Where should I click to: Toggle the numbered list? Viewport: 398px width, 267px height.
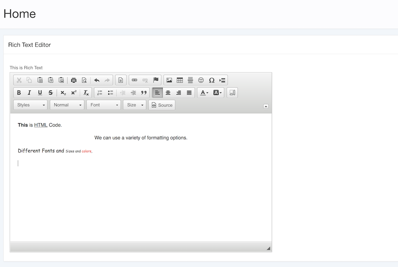100,92
